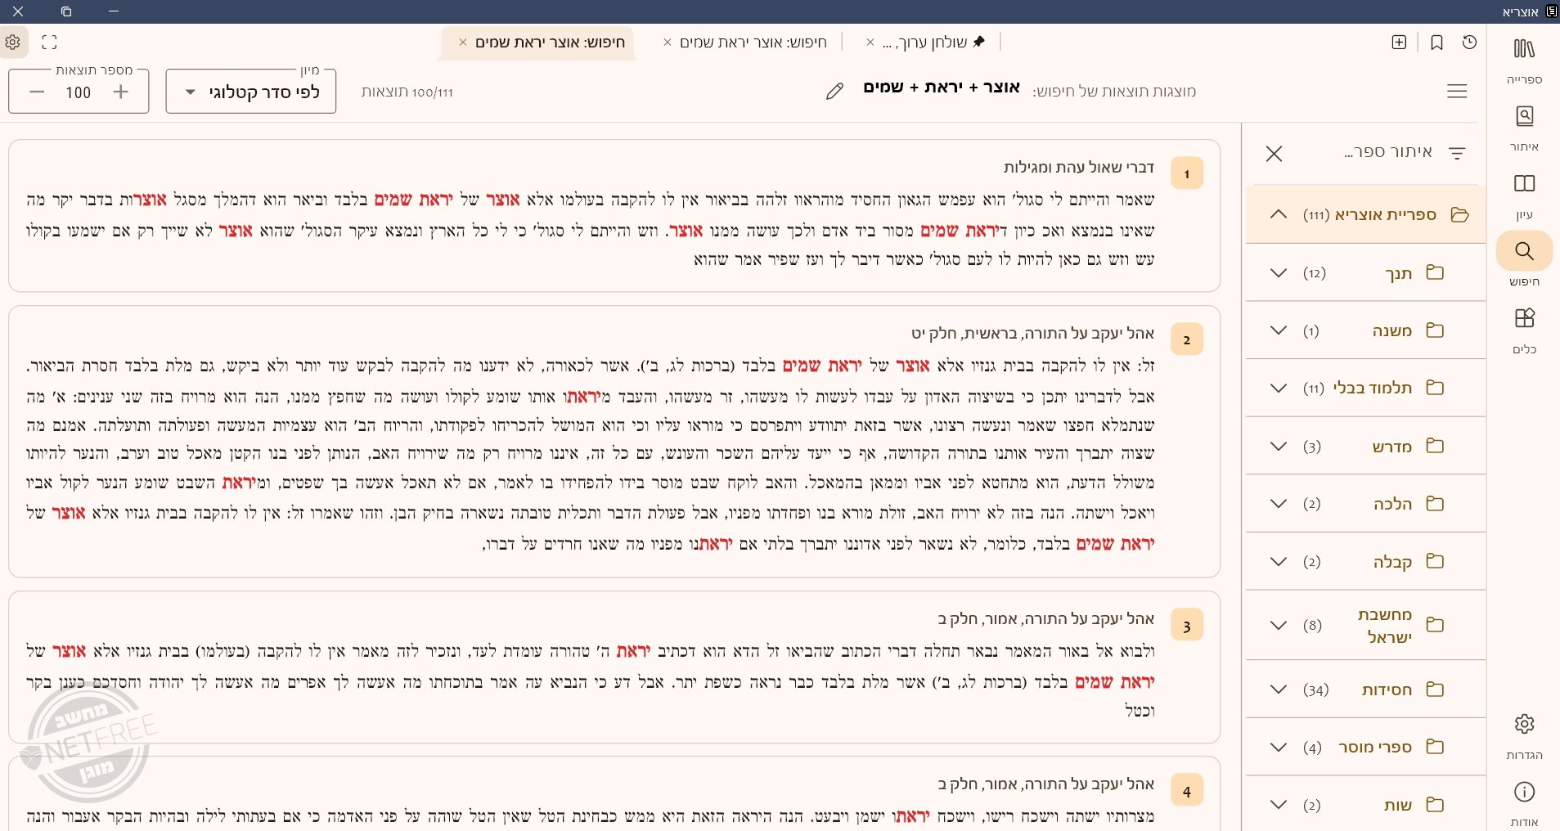The image size is (1560, 831).
Task: Click the איתור ספר search field
Action: [x=1374, y=152]
